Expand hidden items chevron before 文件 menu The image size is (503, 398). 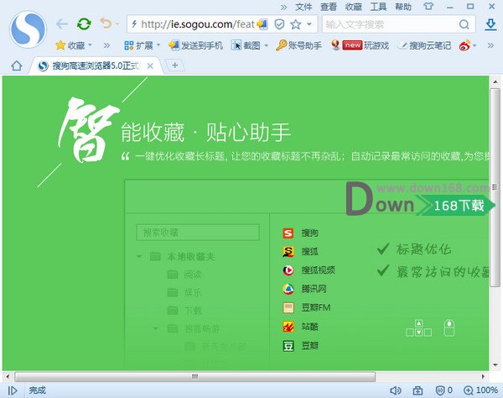(283, 7)
